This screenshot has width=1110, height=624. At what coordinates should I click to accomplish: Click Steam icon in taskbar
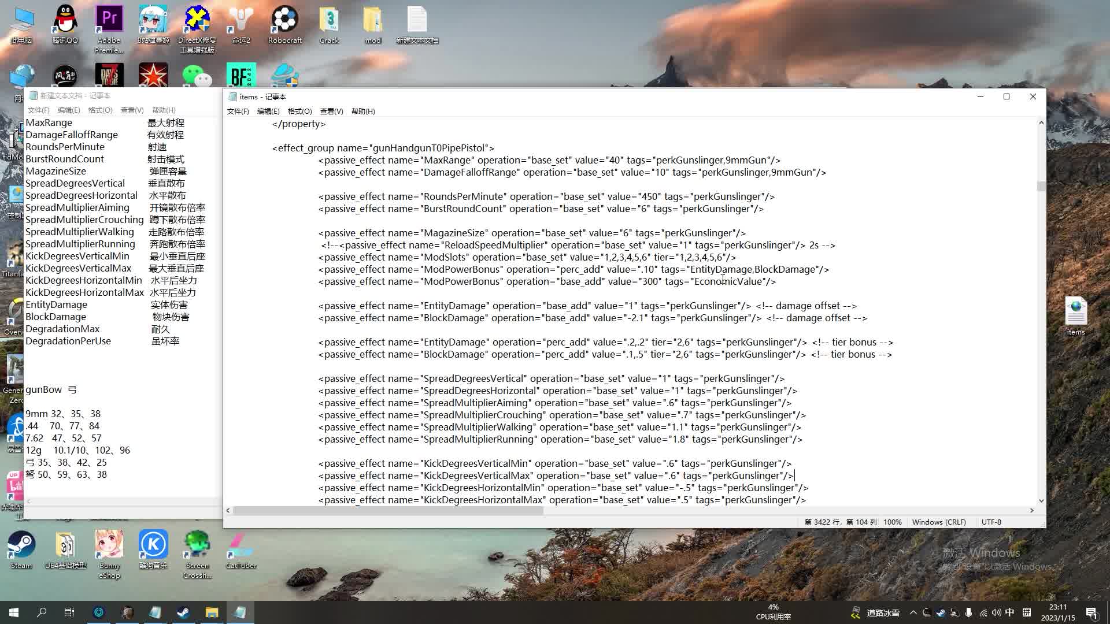pyautogui.click(x=183, y=612)
